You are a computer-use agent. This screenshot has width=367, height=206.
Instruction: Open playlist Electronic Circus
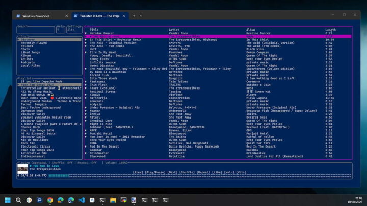[35, 146]
